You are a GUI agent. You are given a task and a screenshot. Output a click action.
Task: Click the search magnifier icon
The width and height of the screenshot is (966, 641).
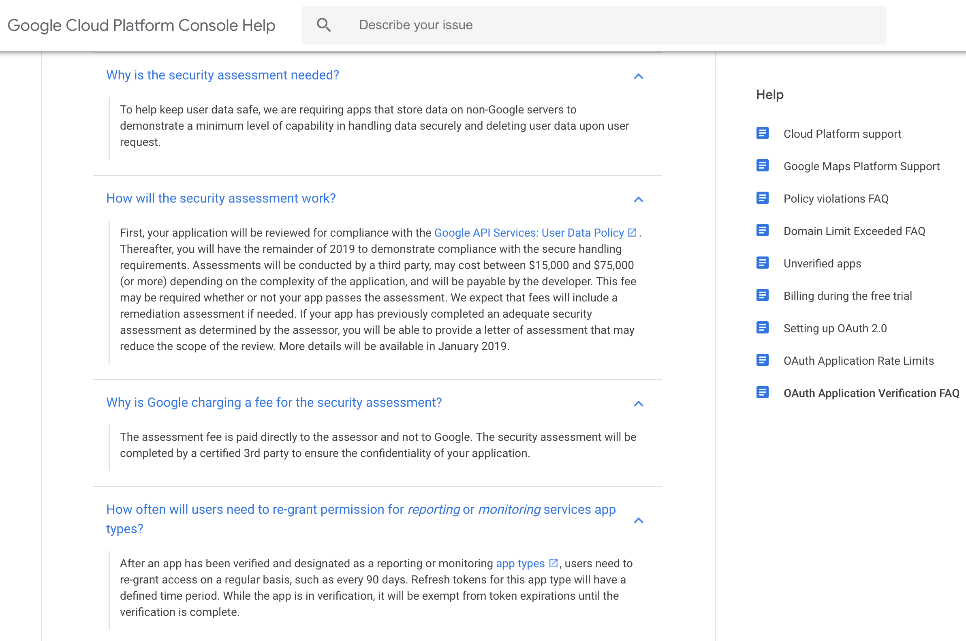[x=323, y=25]
